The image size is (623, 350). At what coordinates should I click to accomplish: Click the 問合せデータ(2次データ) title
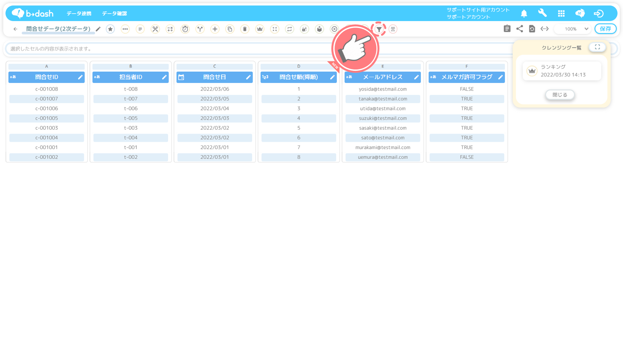tap(58, 29)
